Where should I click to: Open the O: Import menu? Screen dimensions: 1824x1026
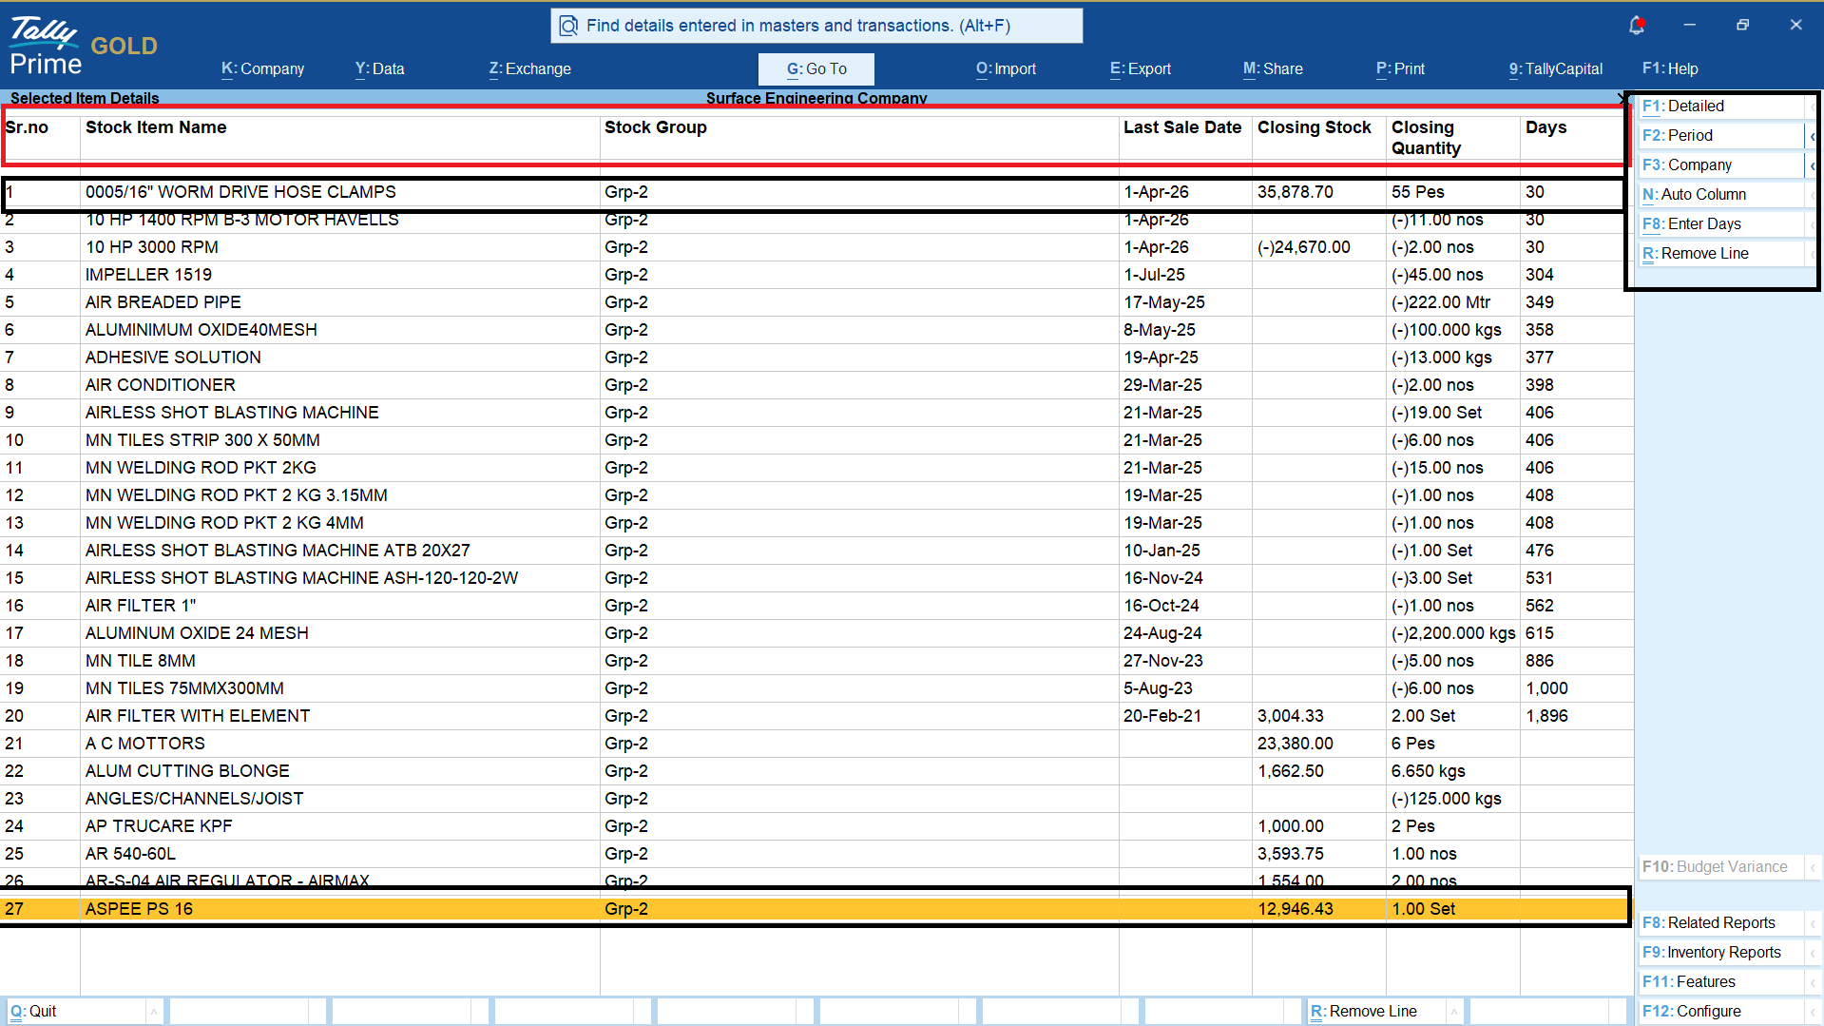(1006, 68)
